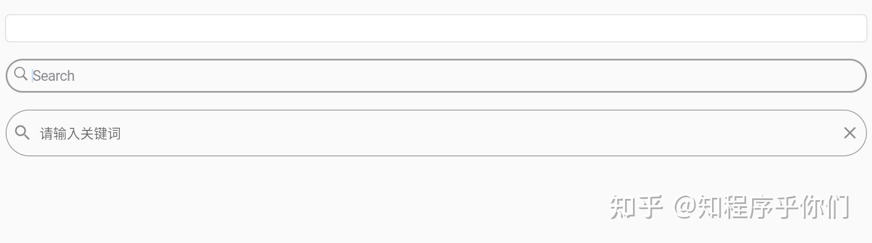Clear the keyword field with X icon
872x243 pixels.
tap(849, 133)
